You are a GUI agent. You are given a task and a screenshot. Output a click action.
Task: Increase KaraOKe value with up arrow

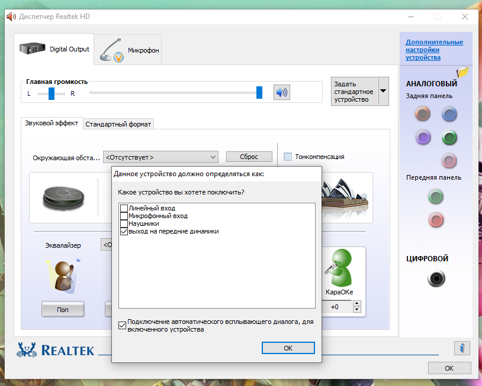coord(356,303)
